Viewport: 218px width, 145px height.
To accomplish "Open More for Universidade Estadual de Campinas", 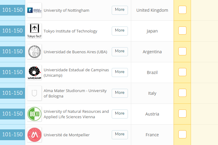I will (x=120, y=72).
